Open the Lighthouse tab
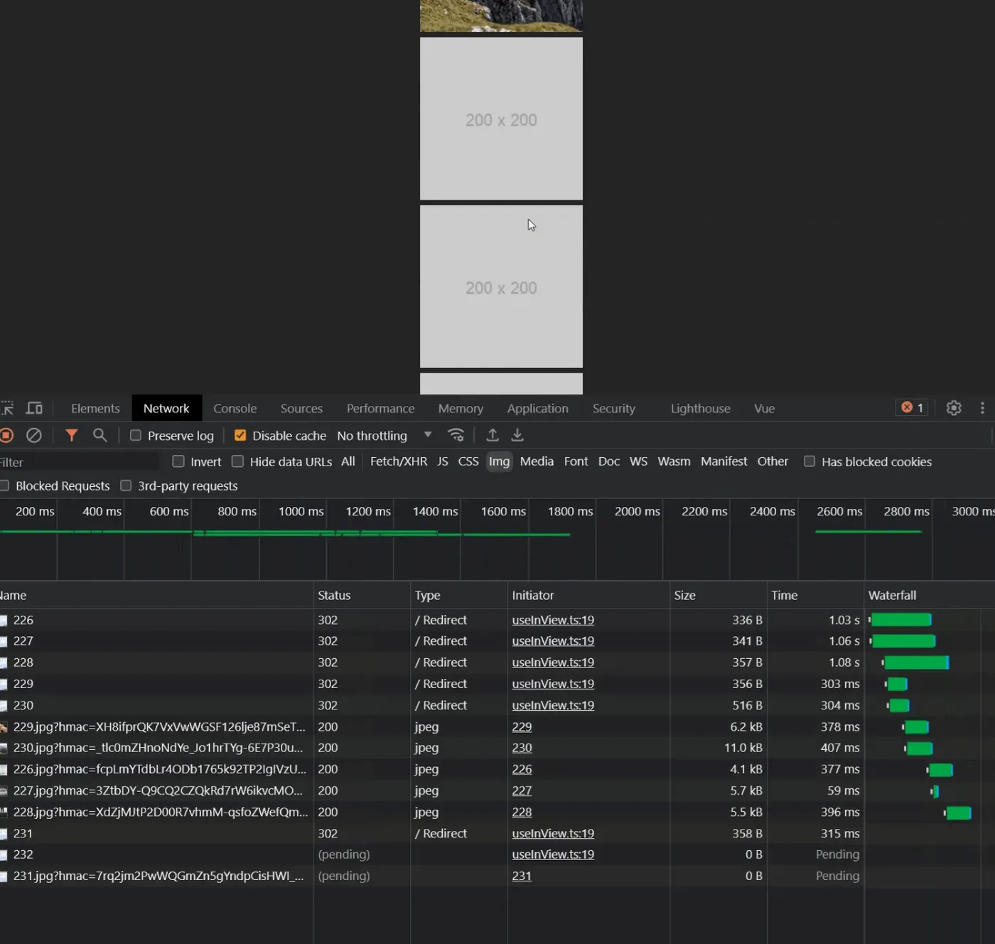This screenshot has height=944, width=995. click(701, 408)
